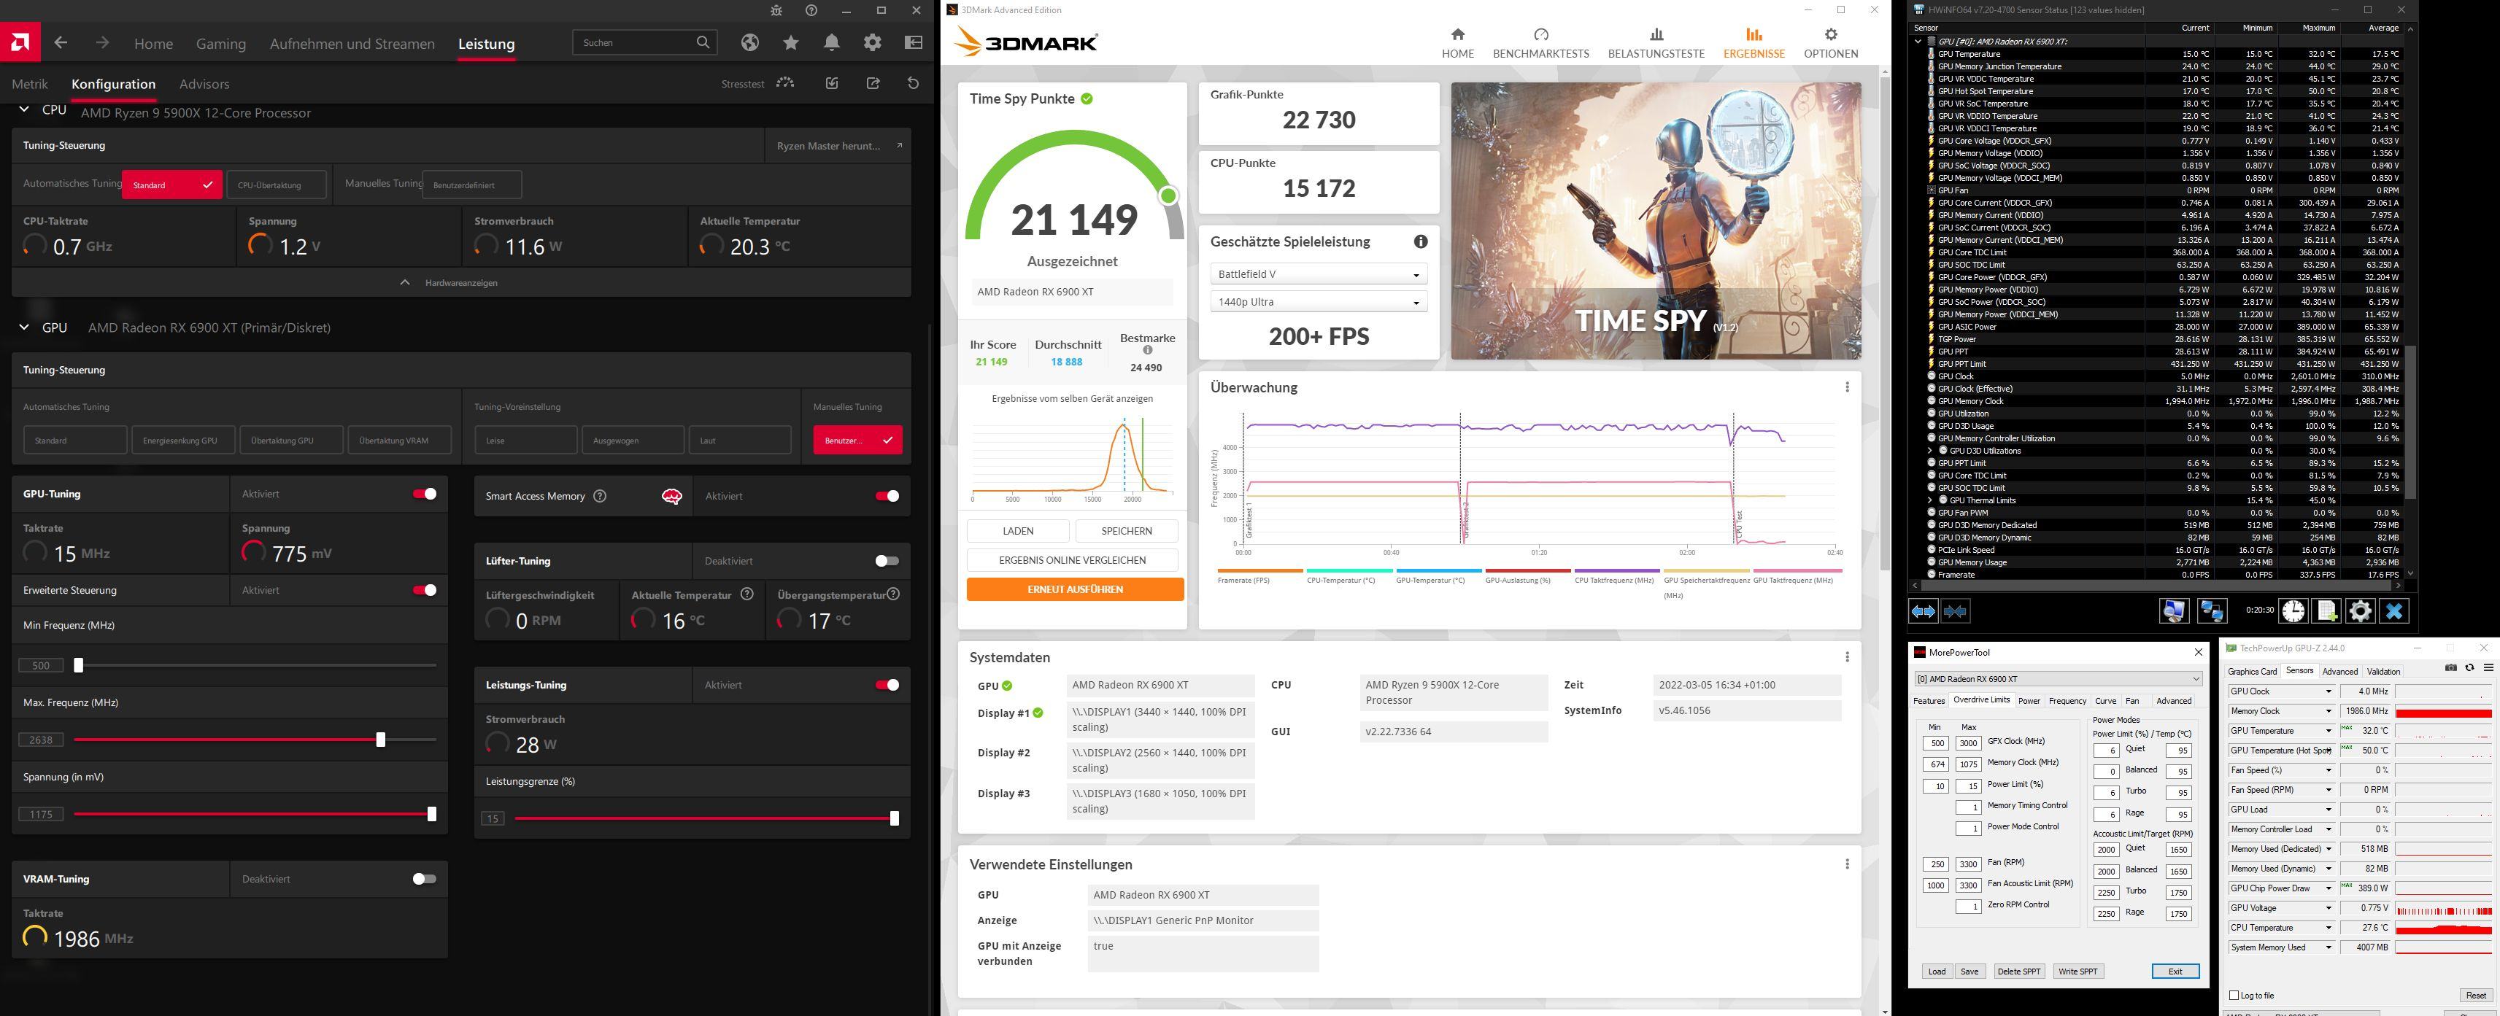Open OPTIONEN in 3DMark
Screen dimensions: 2500x1016
click(1830, 44)
